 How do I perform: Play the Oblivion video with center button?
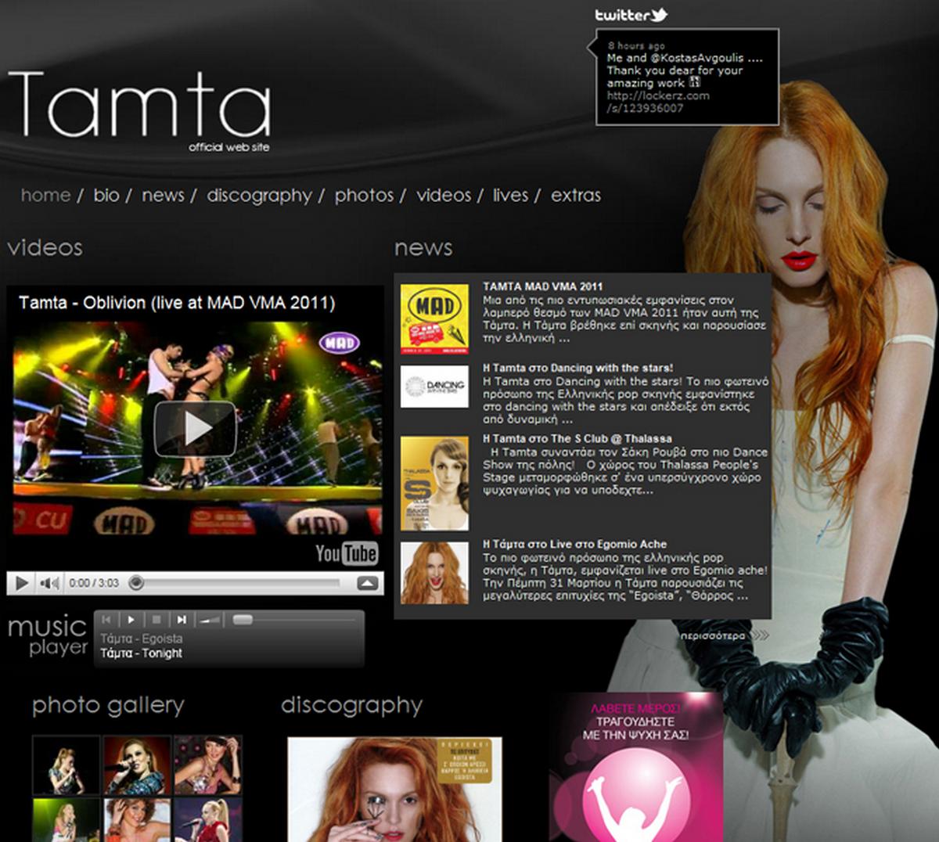click(196, 428)
